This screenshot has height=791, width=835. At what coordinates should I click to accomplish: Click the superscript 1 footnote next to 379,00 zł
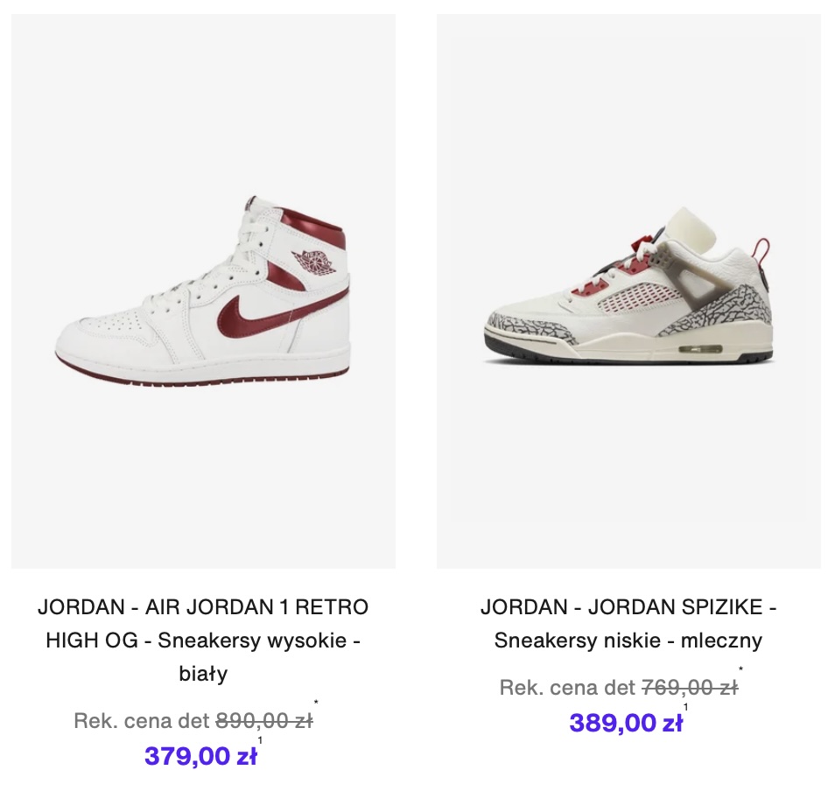pos(260,740)
